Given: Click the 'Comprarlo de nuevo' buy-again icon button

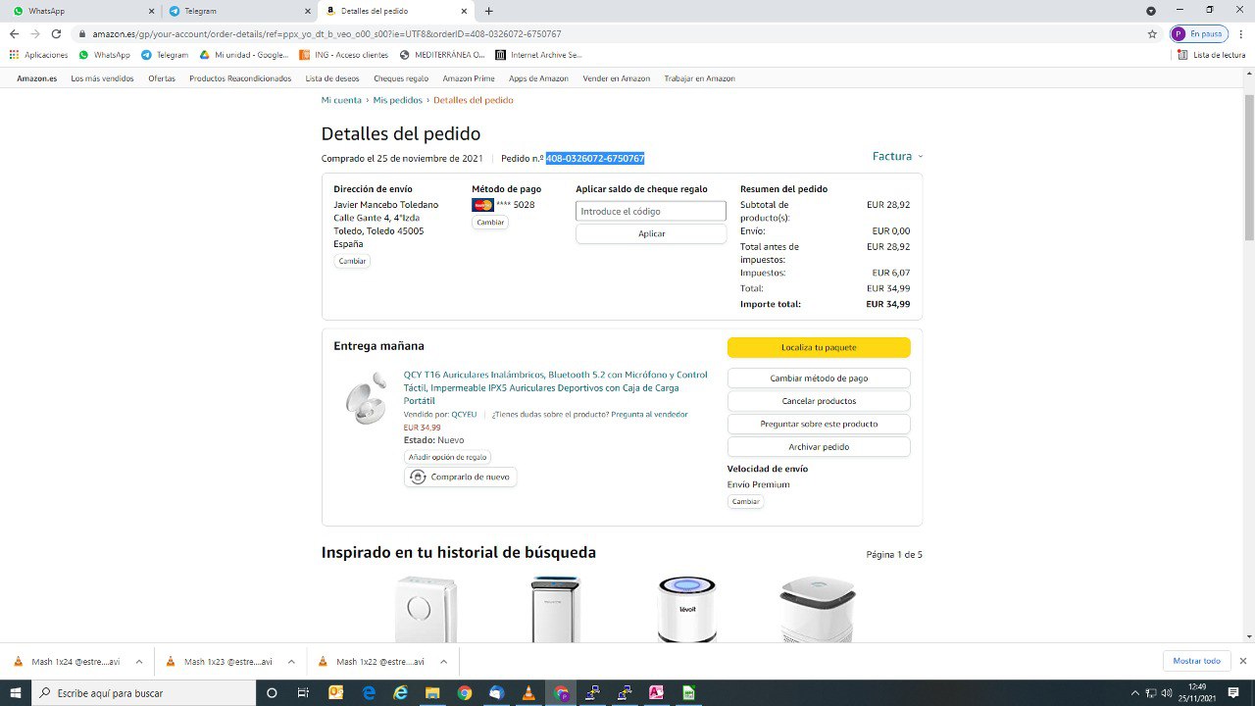Looking at the screenshot, I should point(460,477).
